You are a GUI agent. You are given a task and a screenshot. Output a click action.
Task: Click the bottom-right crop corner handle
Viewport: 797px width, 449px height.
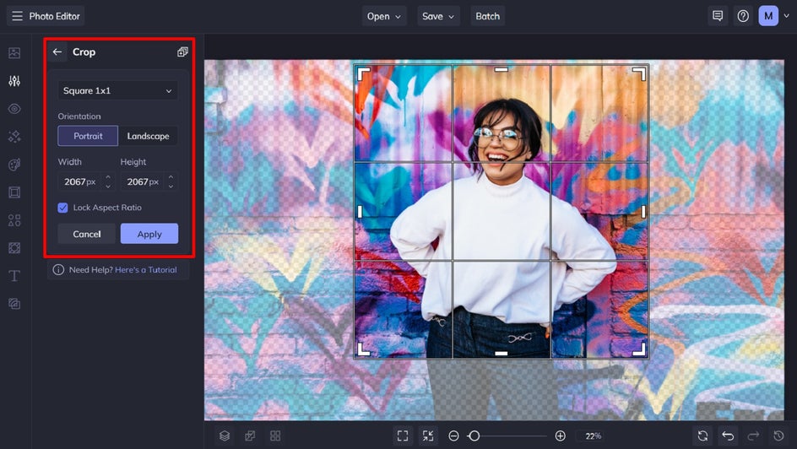[x=639, y=349]
